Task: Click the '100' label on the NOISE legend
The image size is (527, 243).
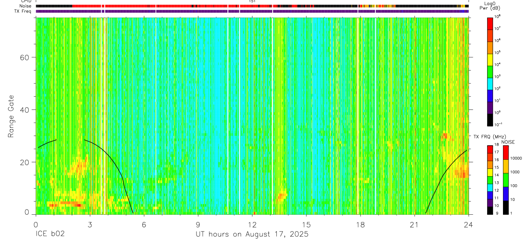Action: tap(515, 186)
